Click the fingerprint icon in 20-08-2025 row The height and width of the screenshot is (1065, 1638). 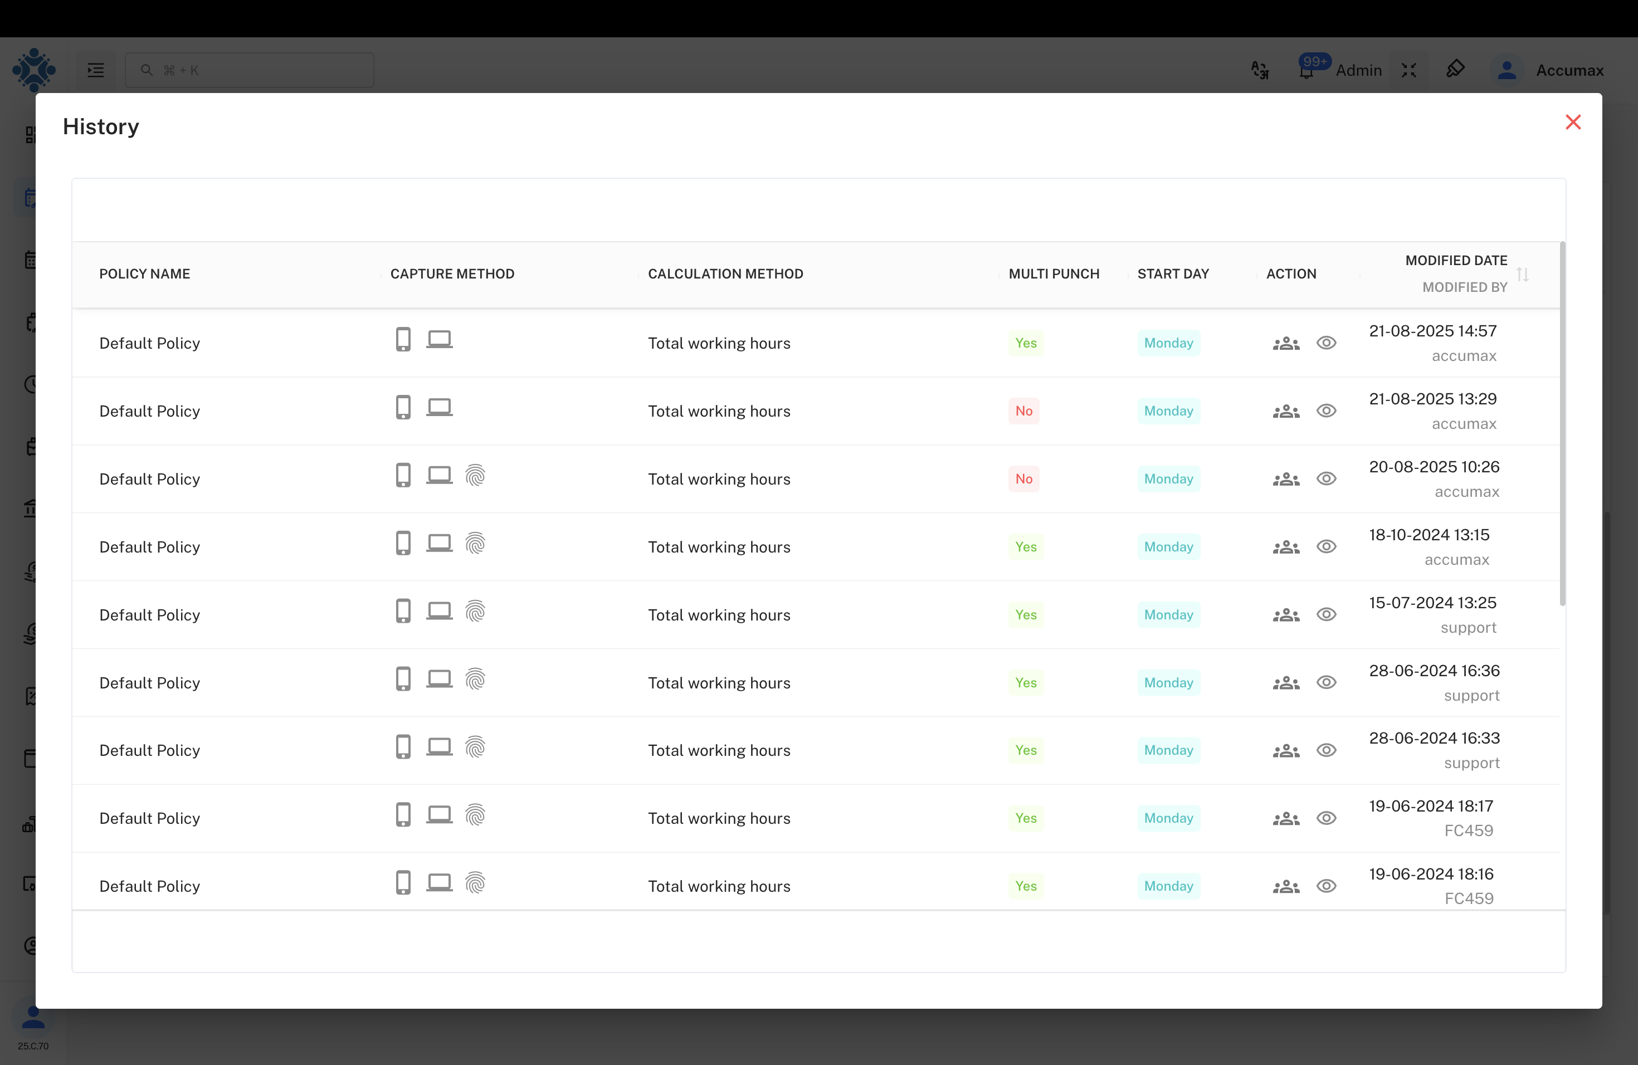coord(475,475)
